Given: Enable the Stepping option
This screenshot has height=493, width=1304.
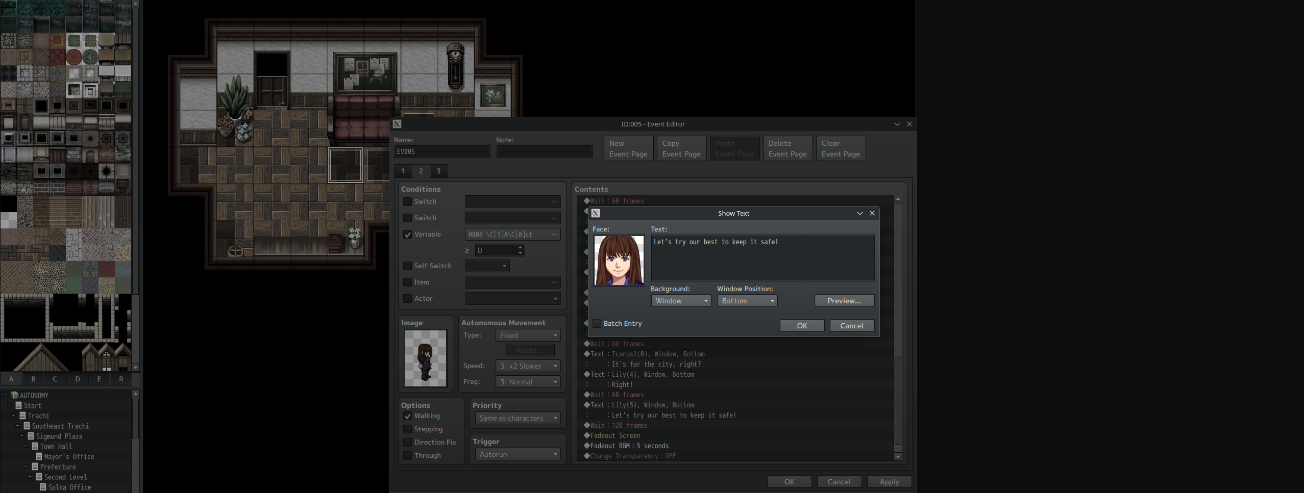Looking at the screenshot, I should click(407, 429).
